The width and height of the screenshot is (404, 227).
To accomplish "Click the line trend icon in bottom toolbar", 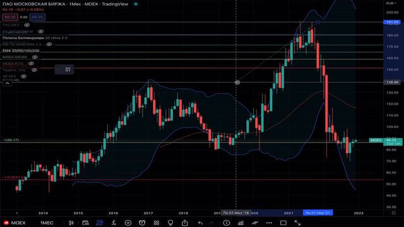I will click(x=255, y=223).
